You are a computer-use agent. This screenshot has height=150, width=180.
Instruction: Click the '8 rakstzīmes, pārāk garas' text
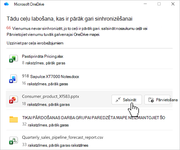[x=44, y=63]
